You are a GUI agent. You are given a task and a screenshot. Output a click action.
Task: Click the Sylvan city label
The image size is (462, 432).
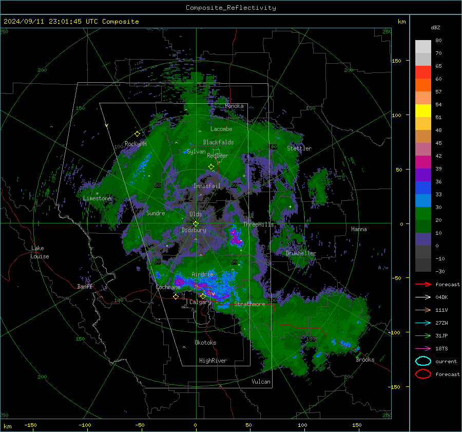click(x=196, y=152)
